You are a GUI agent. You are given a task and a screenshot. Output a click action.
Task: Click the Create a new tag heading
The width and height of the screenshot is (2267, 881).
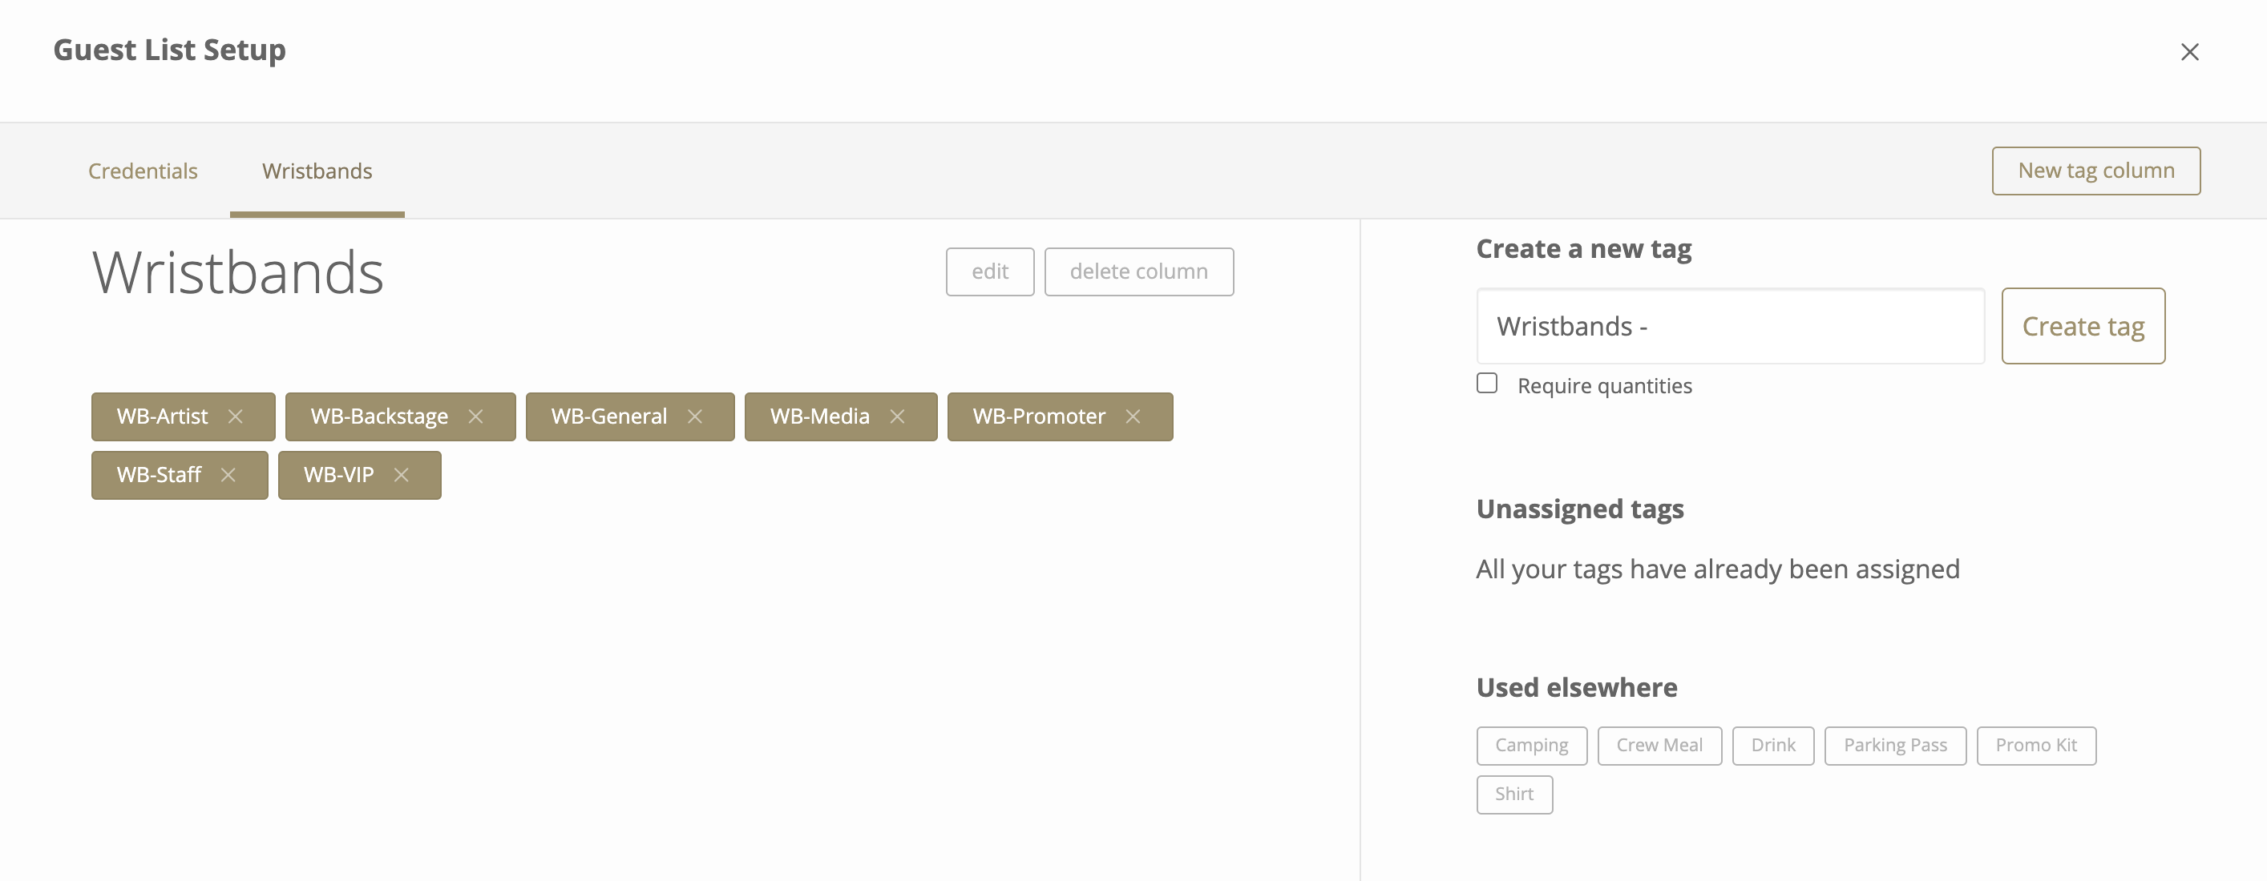click(1583, 249)
